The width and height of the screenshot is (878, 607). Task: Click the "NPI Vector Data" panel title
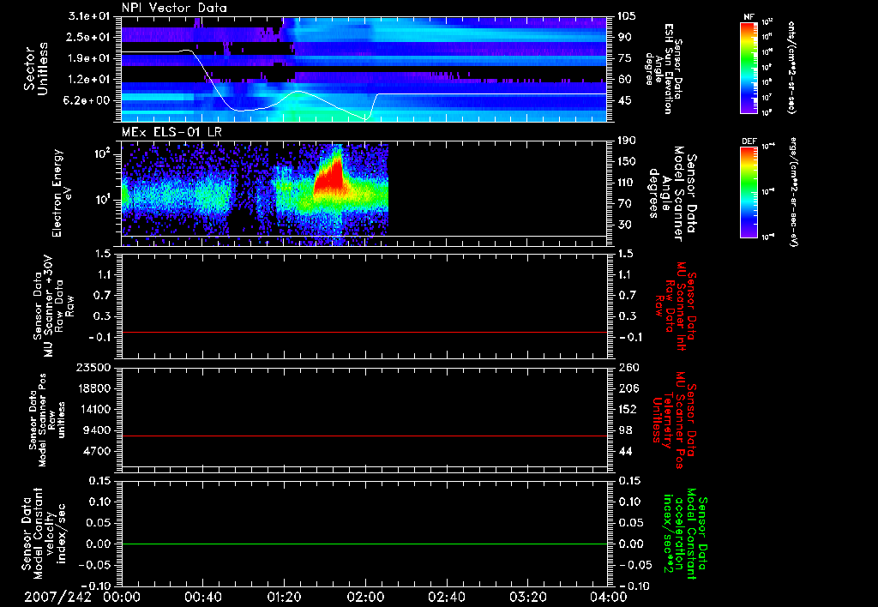coord(174,8)
